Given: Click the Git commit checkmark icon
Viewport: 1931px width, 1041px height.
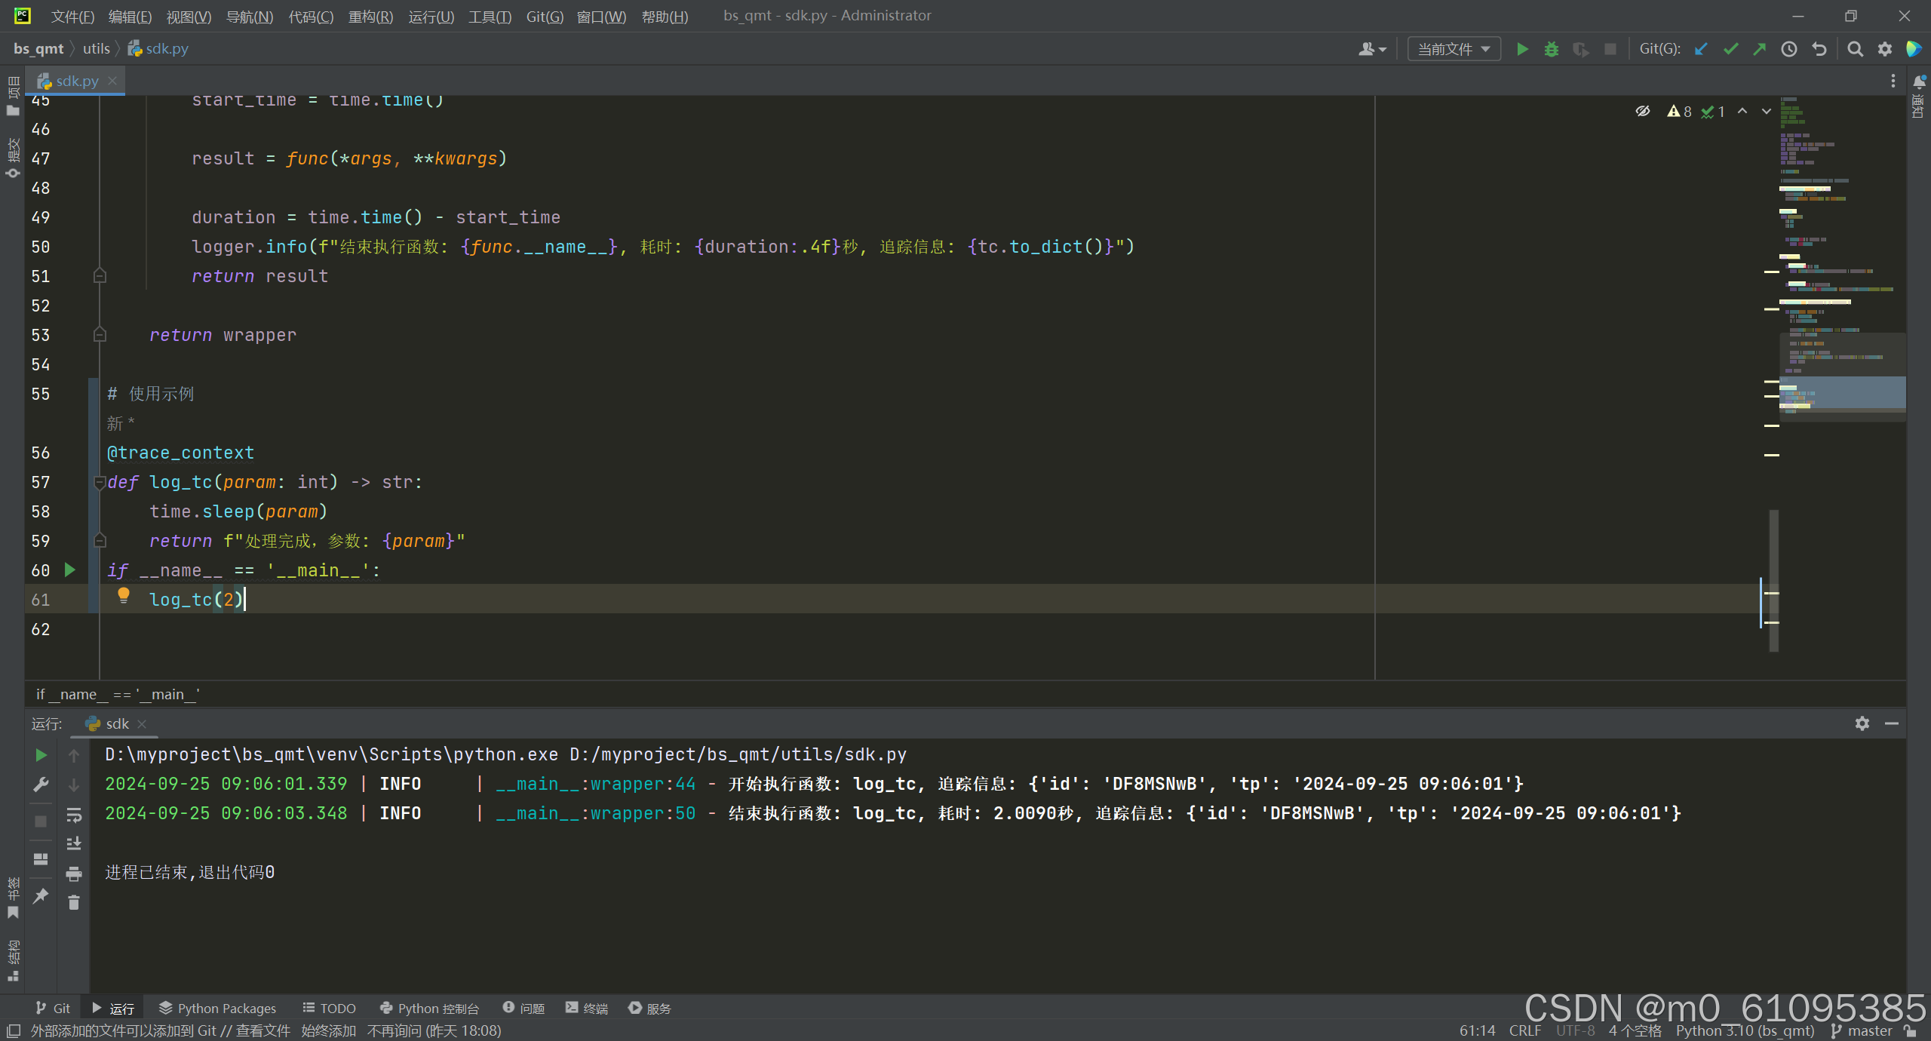Looking at the screenshot, I should (x=1730, y=49).
